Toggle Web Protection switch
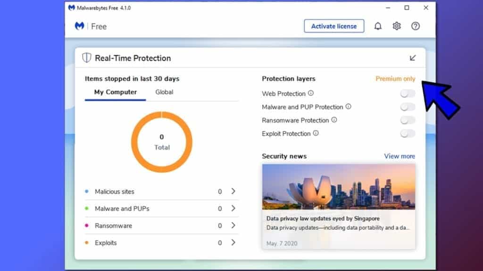The image size is (483, 271). (x=408, y=94)
